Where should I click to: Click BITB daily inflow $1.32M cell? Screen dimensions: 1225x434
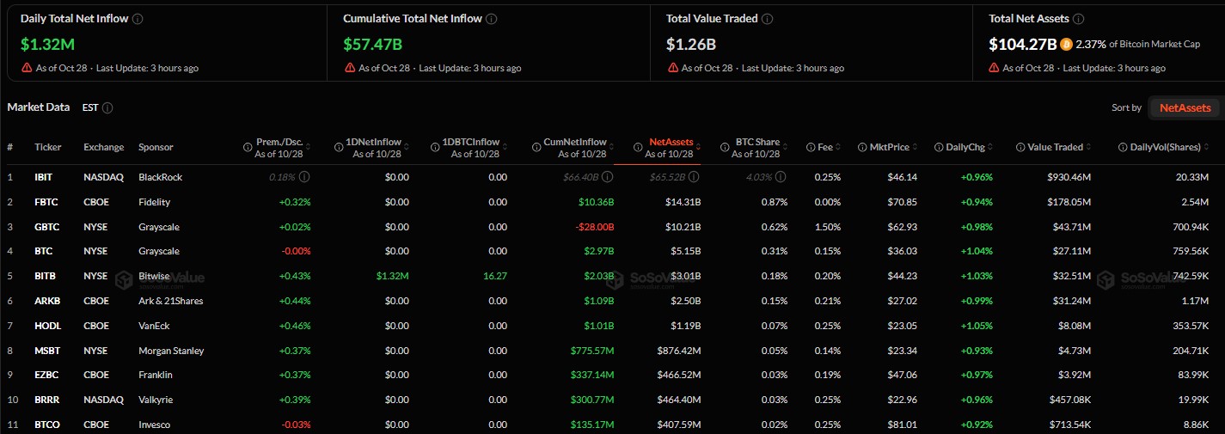tap(393, 276)
